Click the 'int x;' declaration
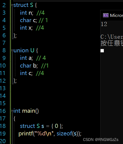 pos(26,28)
